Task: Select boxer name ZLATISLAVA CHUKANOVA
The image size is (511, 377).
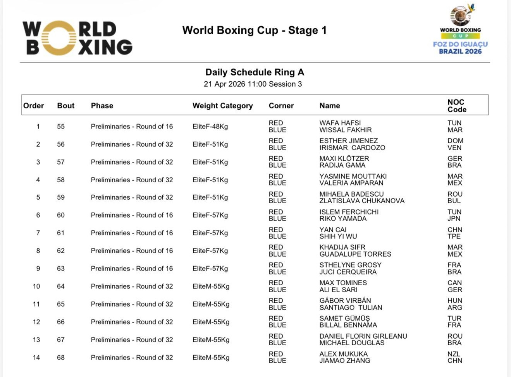Action: pos(362,201)
